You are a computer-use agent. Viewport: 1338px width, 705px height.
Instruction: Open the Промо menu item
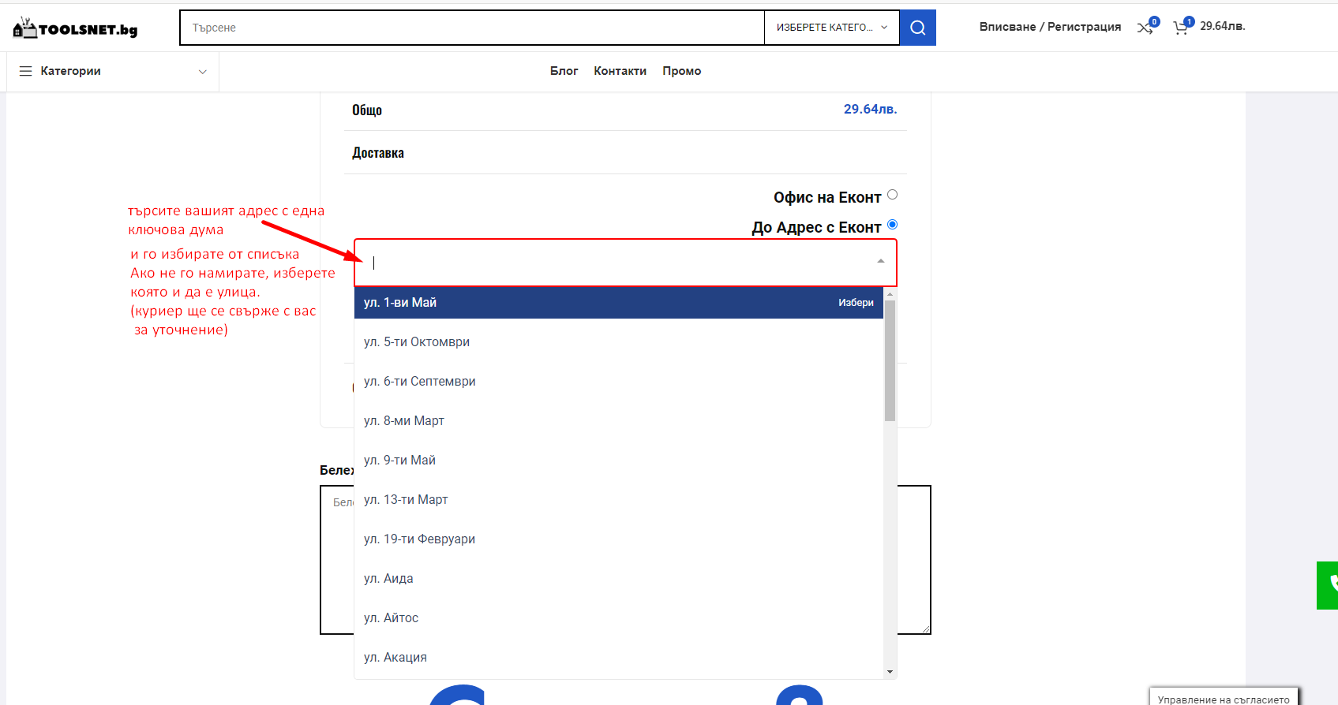pos(682,71)
